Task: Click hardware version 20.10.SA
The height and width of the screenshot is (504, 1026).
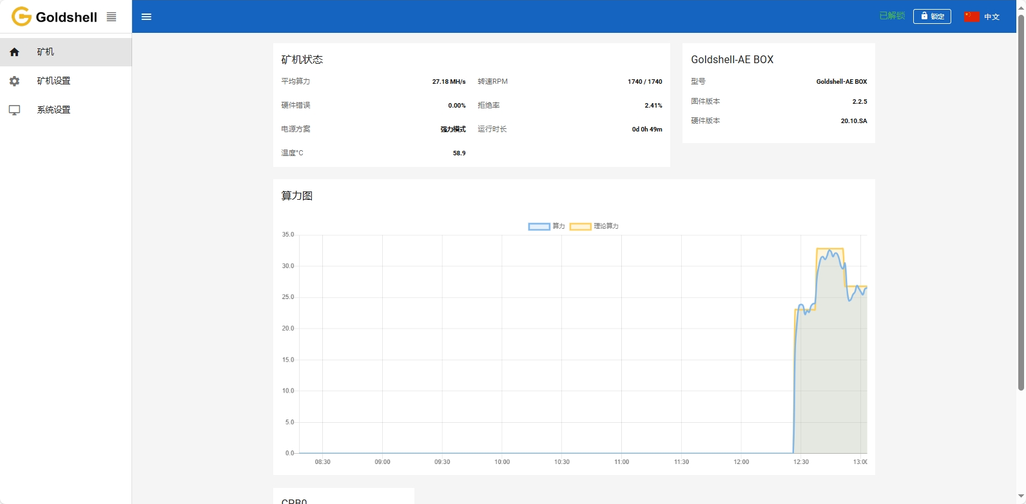Action: pyautogui.click(x=854, y=121)
